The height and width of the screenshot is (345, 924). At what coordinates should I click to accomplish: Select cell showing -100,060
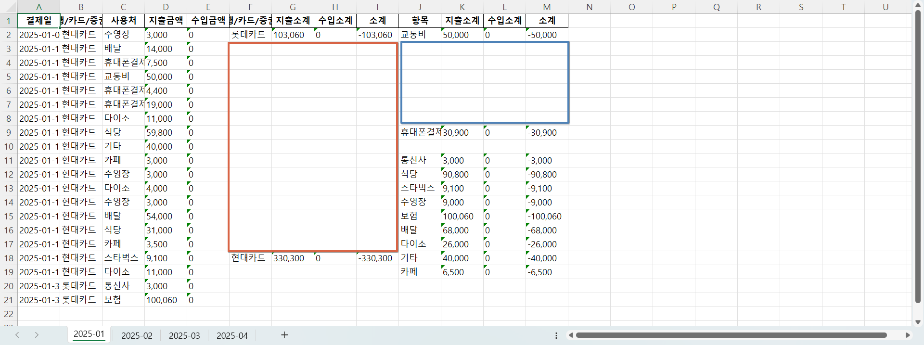[547, 216]
